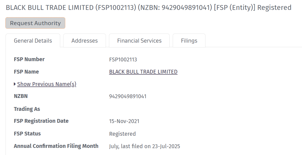
Task: Click the Show Previous Name(s) link
Action: (47, 84)
